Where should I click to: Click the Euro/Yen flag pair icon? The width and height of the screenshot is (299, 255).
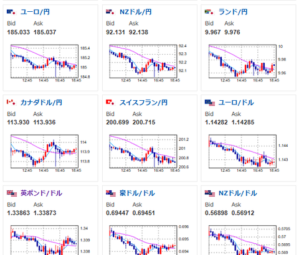12,12
